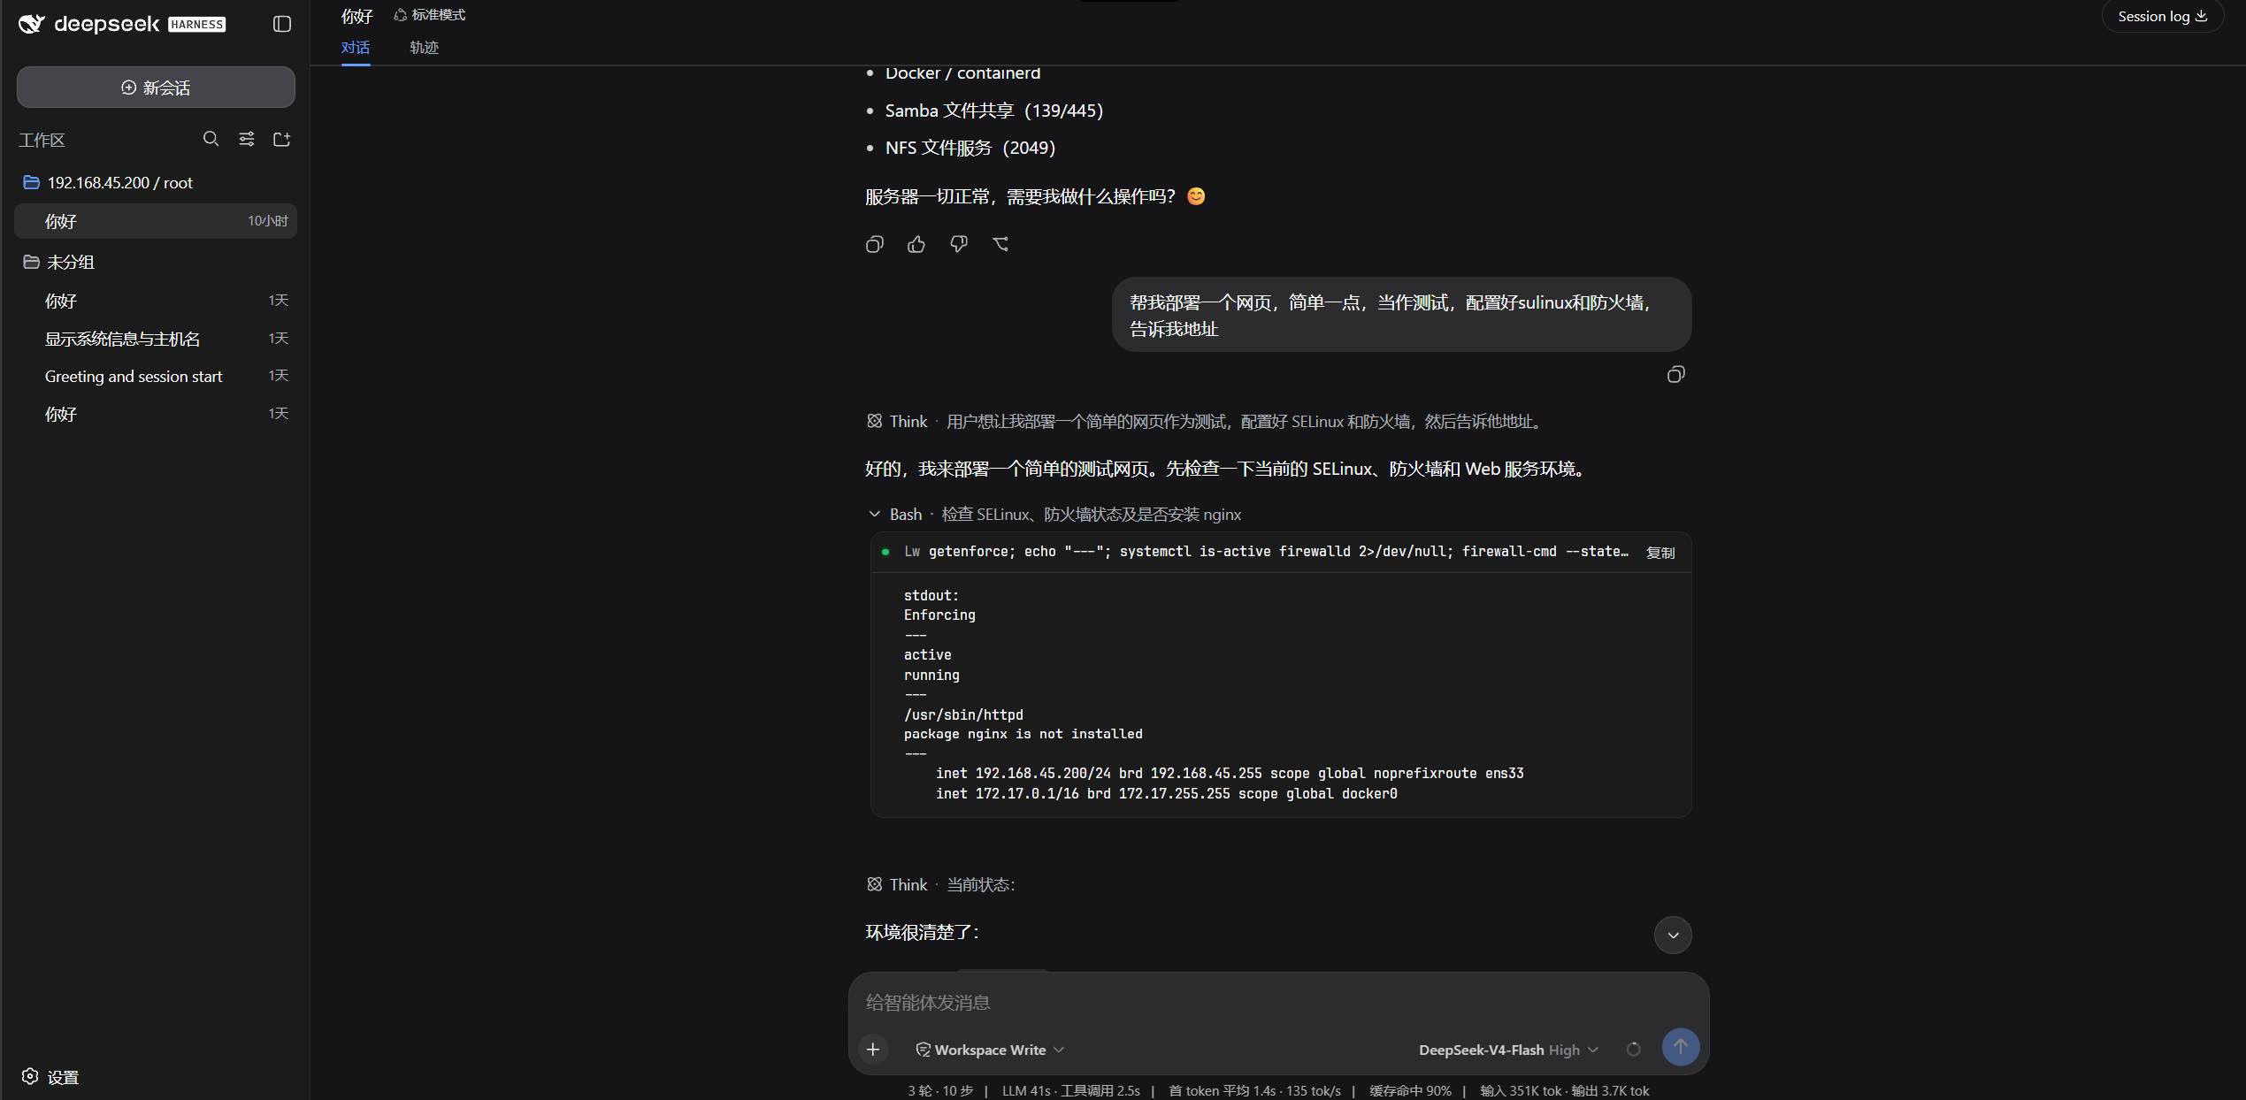The height and width of the screenshot is (1100, 2246).
Task: Switch to the 对话 tab
Action: [x=356, y=48]
